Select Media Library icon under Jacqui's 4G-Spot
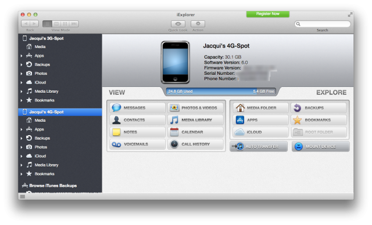The height and width of the screenshot is (225, 372). 29,165
